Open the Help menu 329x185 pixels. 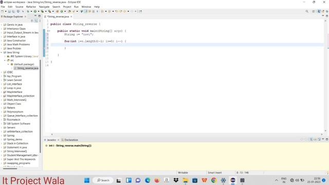97,7
